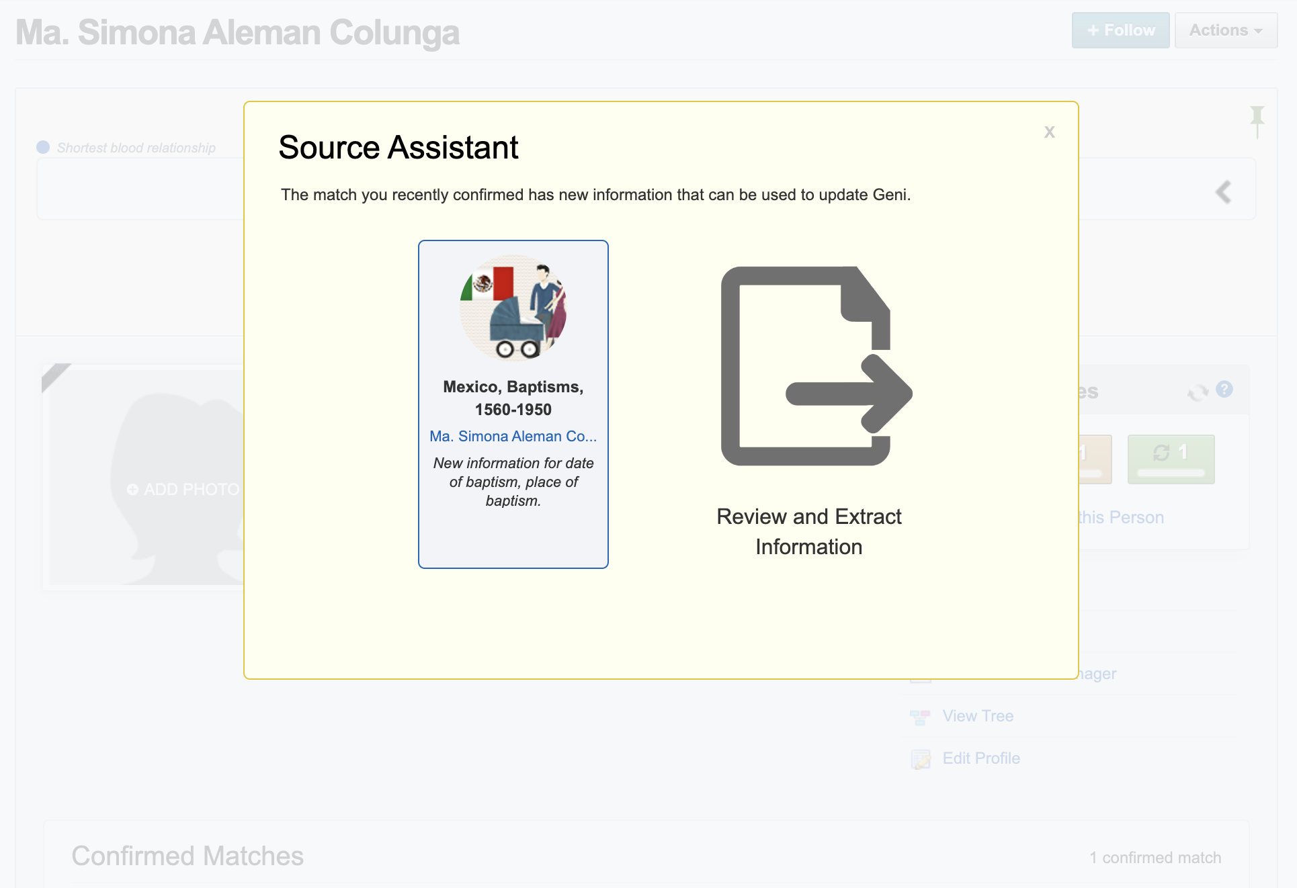Open the Mexico Baptisms record thumbnail image

click(x=513, y=308)
